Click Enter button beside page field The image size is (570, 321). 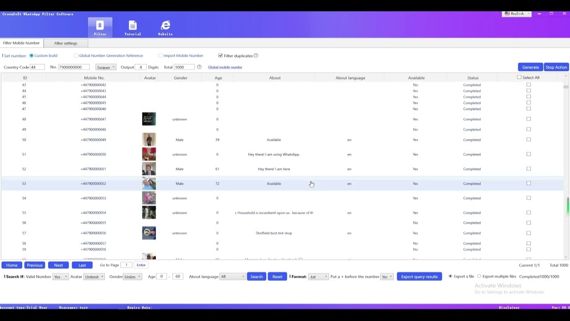pos(141,265)
